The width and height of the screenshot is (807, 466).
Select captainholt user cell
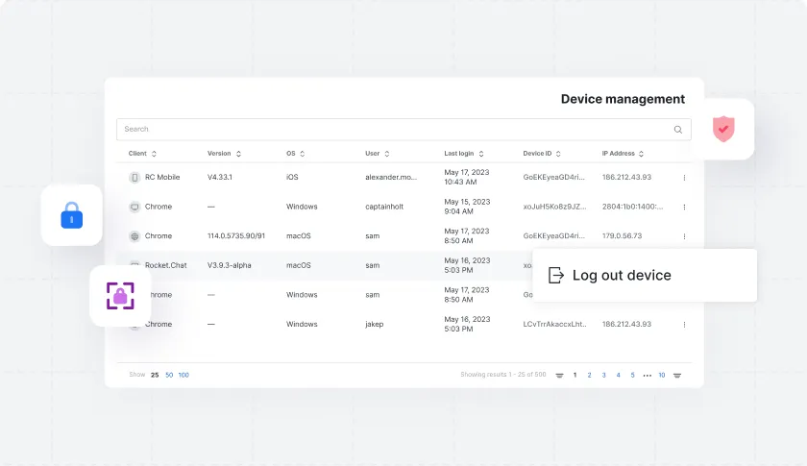pos(384,207)
